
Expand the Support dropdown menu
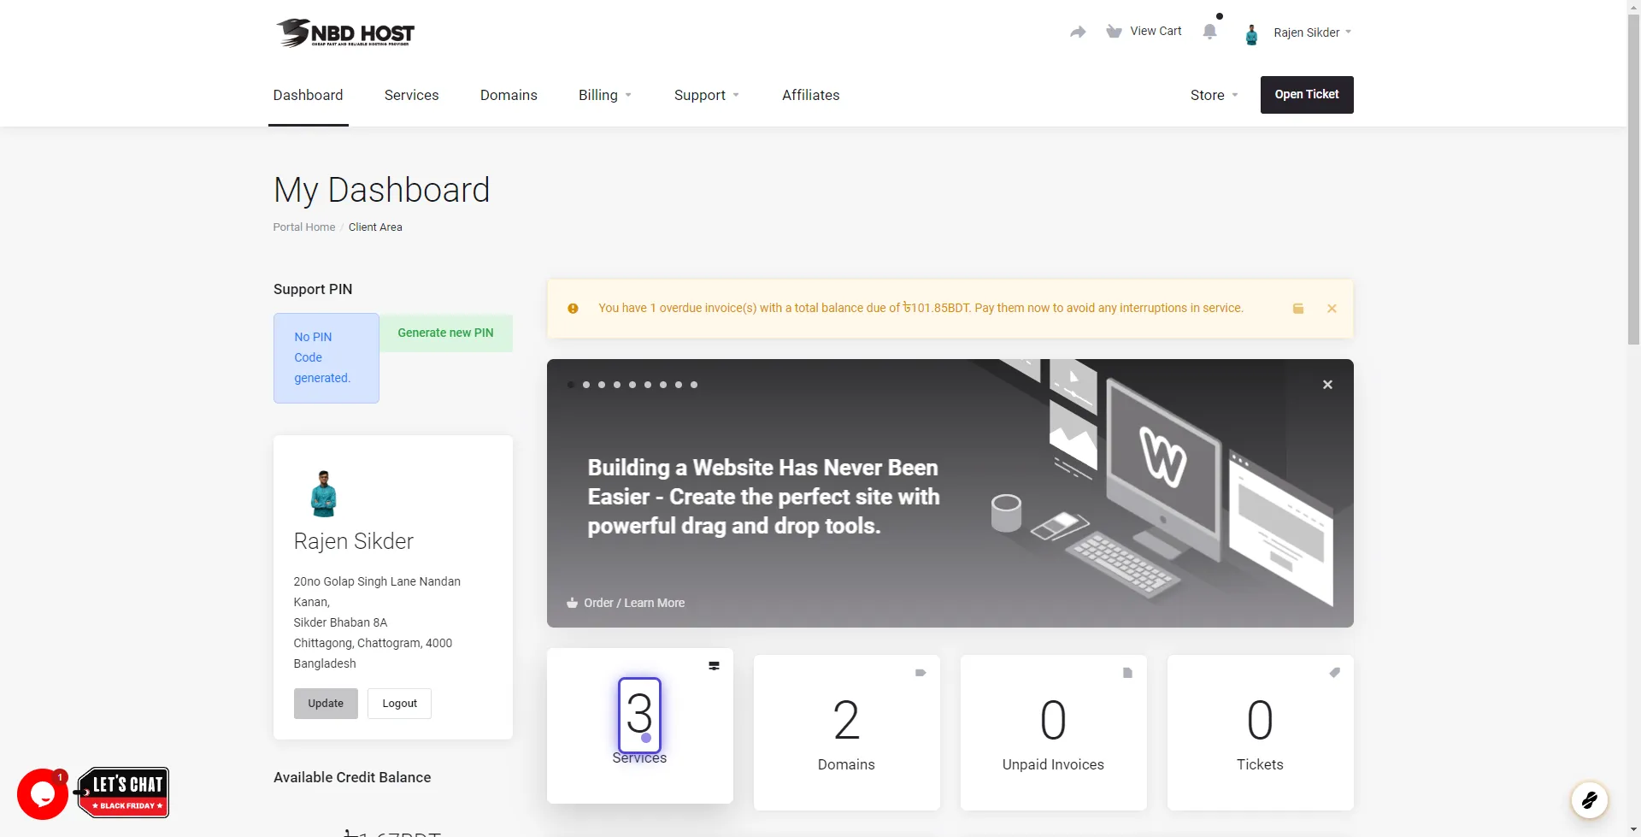click(706, 95)
